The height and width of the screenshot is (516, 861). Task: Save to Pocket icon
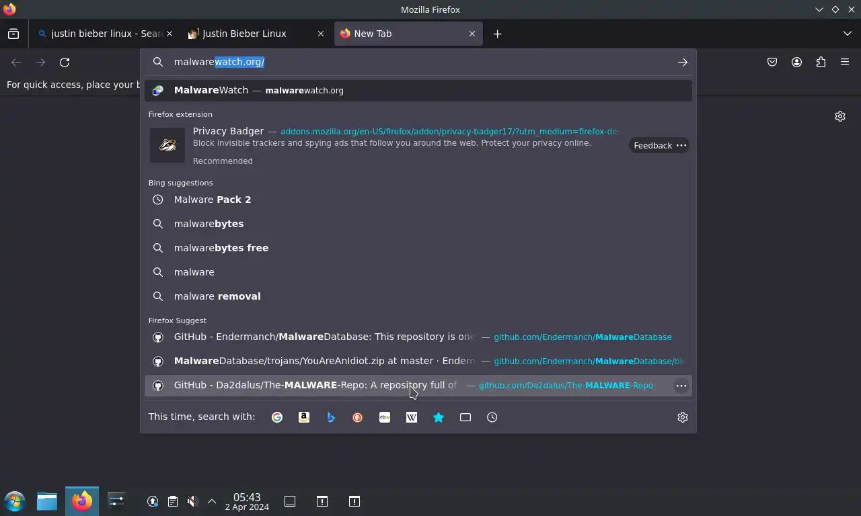click(772, 62)
